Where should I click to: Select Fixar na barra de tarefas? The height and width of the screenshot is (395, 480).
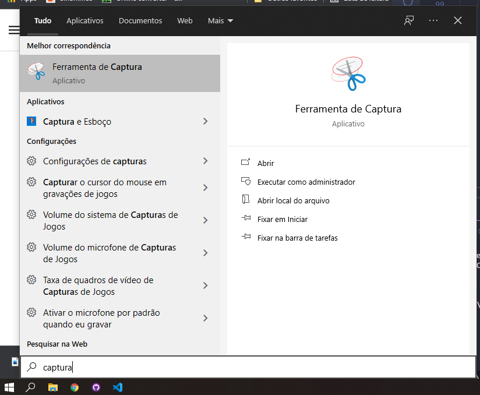297,238
